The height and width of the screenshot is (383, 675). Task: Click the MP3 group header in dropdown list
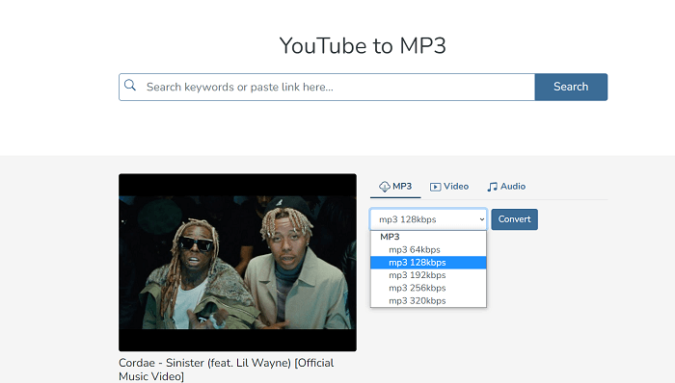coord(428,237)
